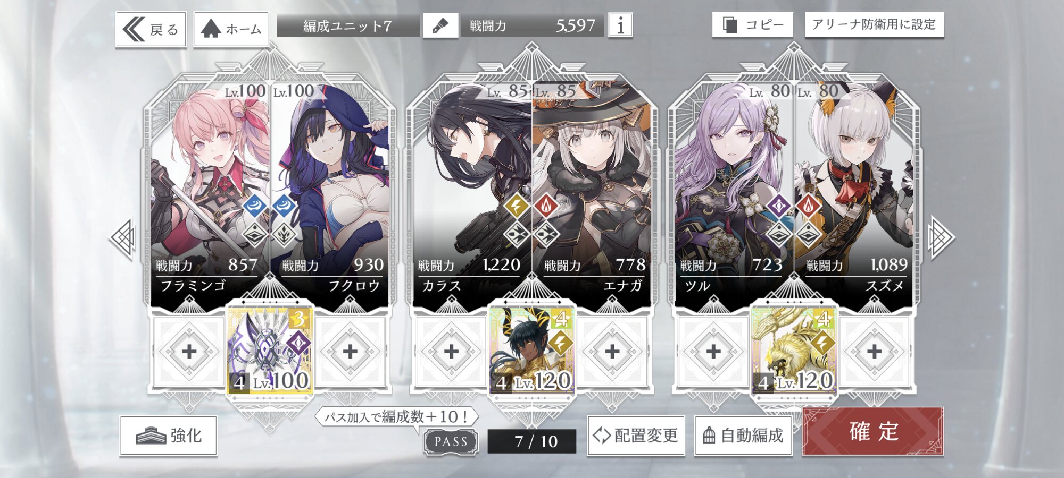Add item in empty slot under エナガ
The height and width of the screenshot is (478, 1064).
tap(612, 351)
